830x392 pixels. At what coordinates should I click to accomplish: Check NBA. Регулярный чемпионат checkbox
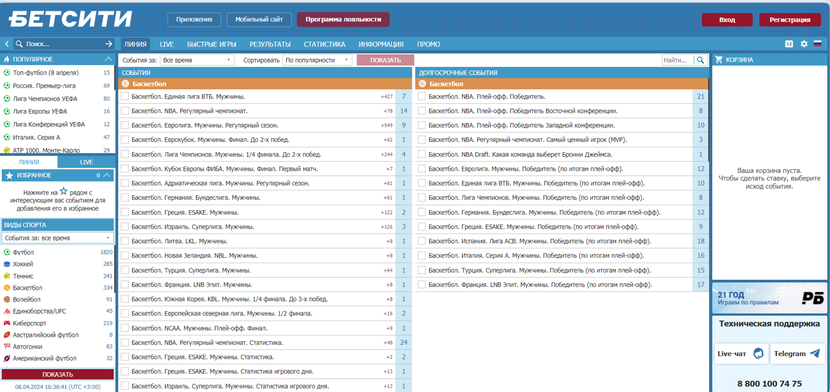coord(125,111)
